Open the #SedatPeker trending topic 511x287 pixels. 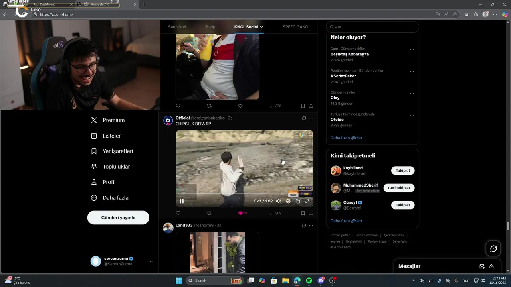click(x=343, y=76)
